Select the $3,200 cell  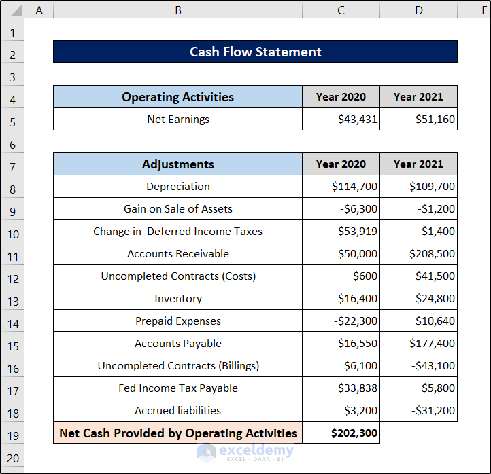(341, 411)
